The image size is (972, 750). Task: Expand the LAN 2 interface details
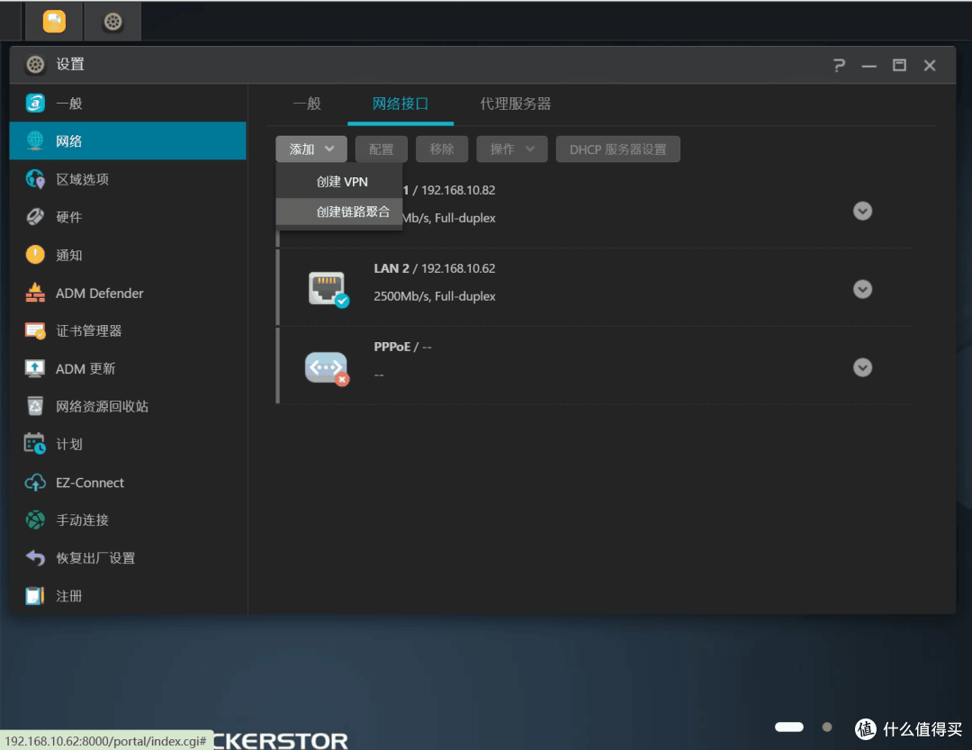pos(862,290)
